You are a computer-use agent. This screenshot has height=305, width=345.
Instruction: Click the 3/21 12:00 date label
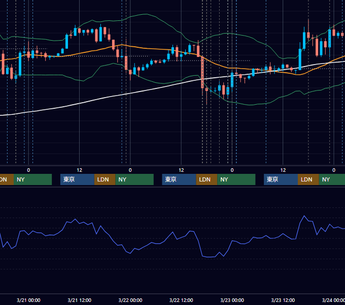tap(79, 300)
